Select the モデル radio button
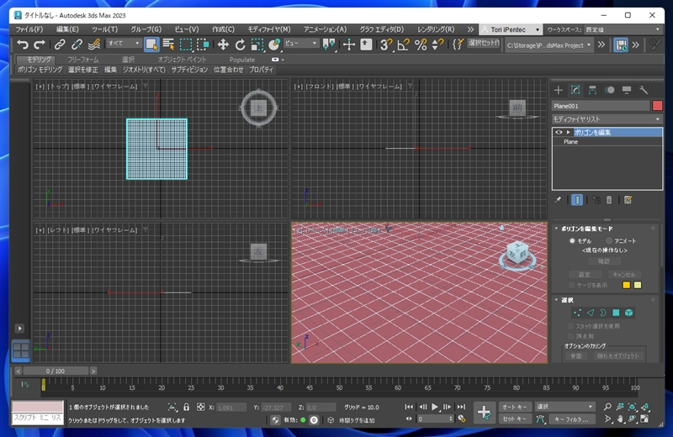The width and height of the screenshot is (673, 437). coord(572,241)
